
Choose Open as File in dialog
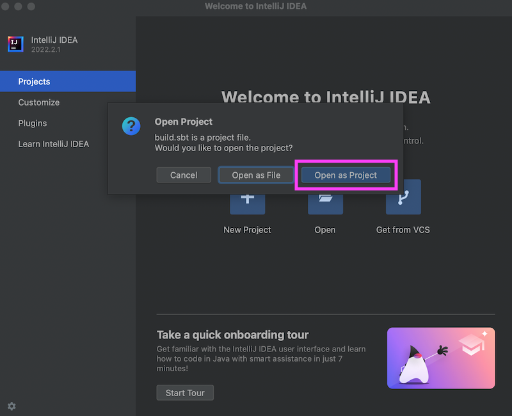[x=256, y=175]
